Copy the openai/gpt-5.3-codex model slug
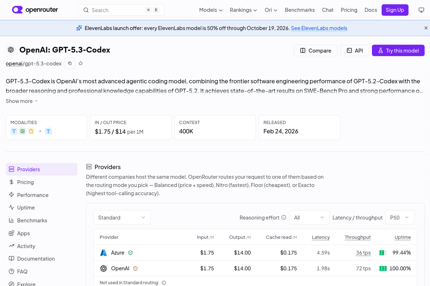Screen dimensions: 430x286 point(70,63)
